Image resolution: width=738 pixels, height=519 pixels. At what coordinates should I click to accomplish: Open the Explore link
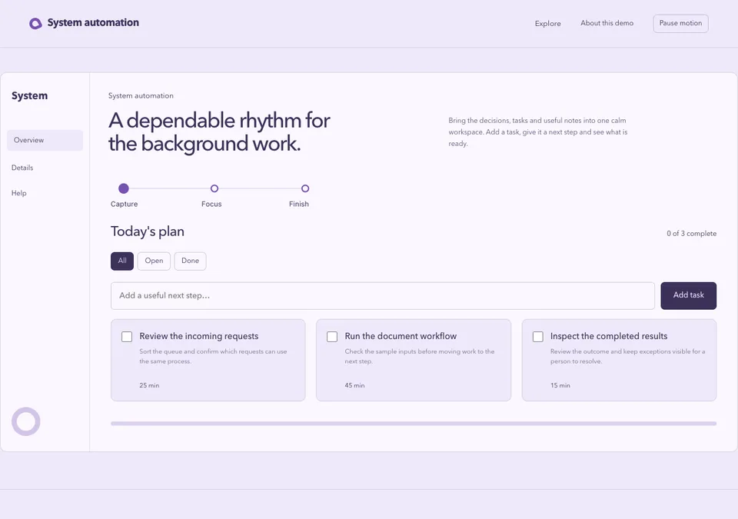pos(547,24)
